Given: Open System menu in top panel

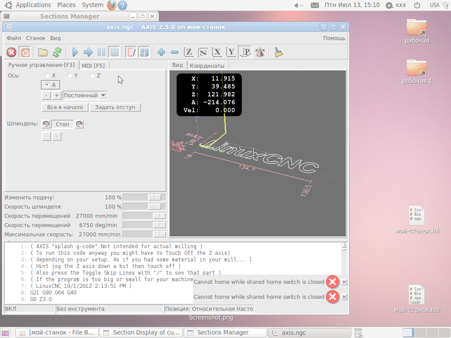Looking at the screenshot, I should click(92, 5).
